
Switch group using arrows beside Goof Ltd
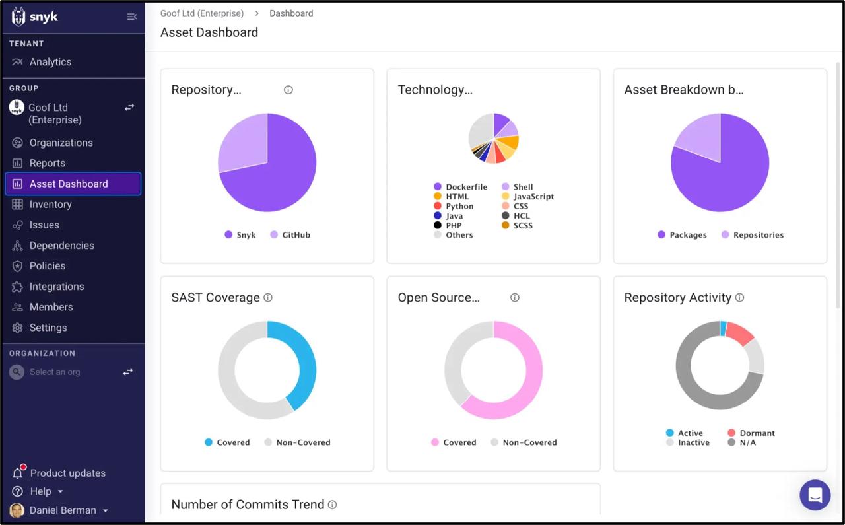coord(129,107)
